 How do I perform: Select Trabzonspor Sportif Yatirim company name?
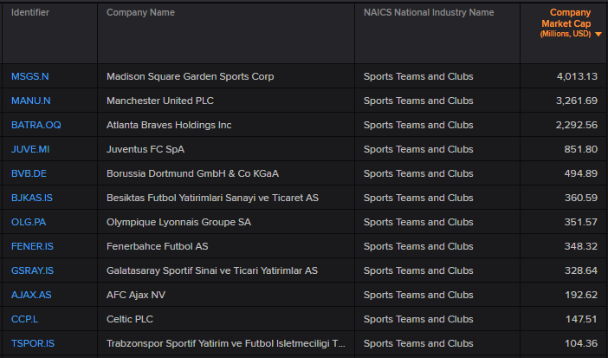pos(226,343)
